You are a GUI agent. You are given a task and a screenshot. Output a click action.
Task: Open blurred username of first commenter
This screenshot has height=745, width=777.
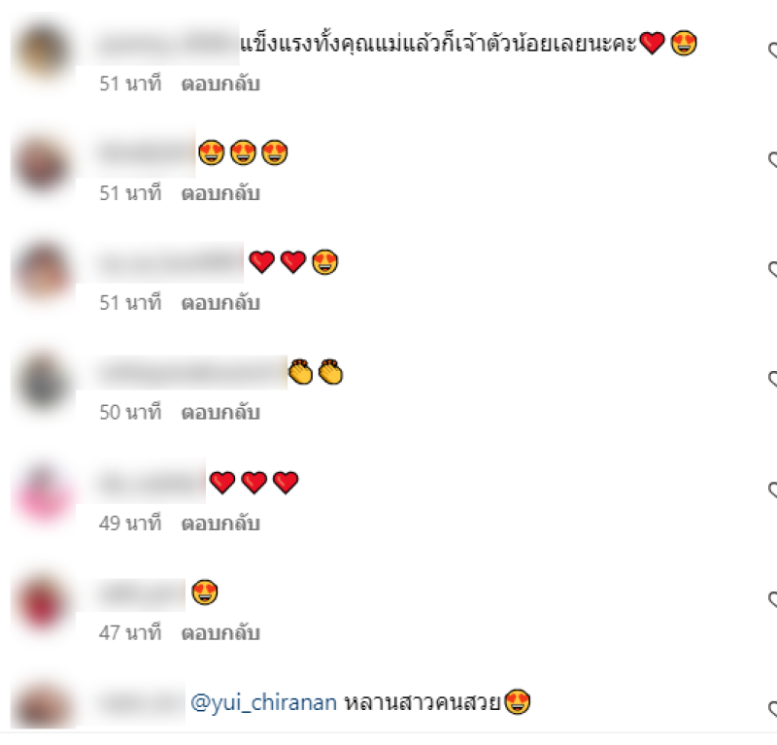pyautogui.click(x=167, y=44)
